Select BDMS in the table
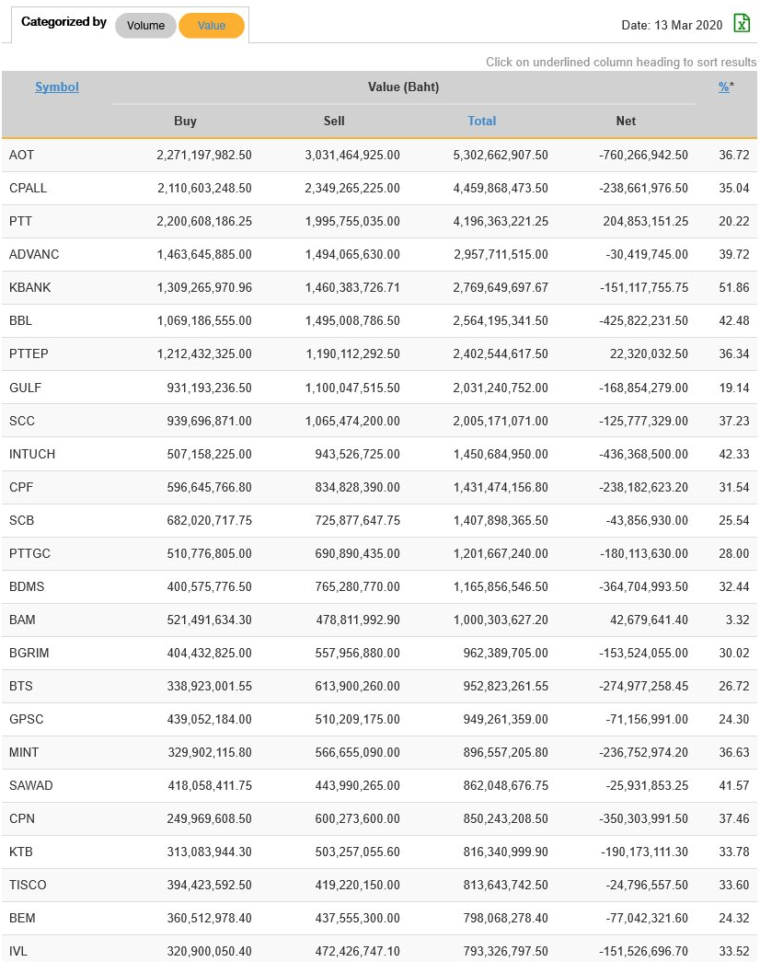The height and width of the screenshot is (962, 760). 27,586
